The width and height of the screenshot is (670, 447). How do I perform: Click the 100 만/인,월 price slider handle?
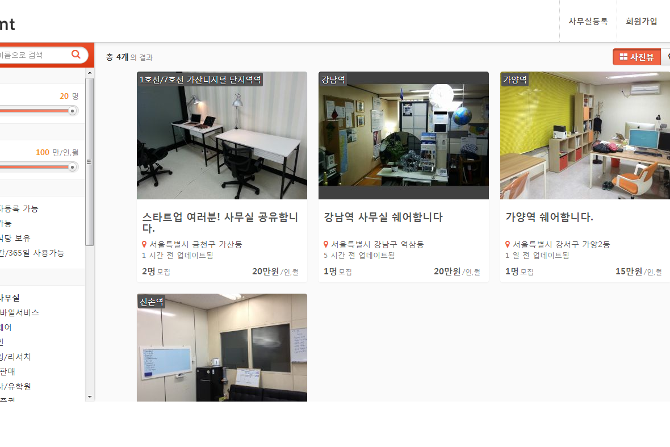[73, 167]
